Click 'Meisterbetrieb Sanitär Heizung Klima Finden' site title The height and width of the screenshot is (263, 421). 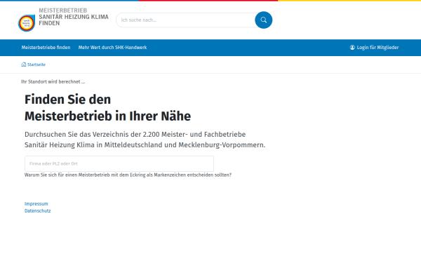pyautogui.click(x=74, y=17)
